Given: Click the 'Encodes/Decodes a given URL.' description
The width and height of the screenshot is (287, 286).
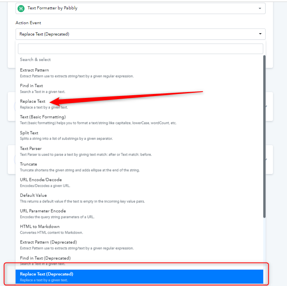Looking at the screenshot, I should point(45,186).
